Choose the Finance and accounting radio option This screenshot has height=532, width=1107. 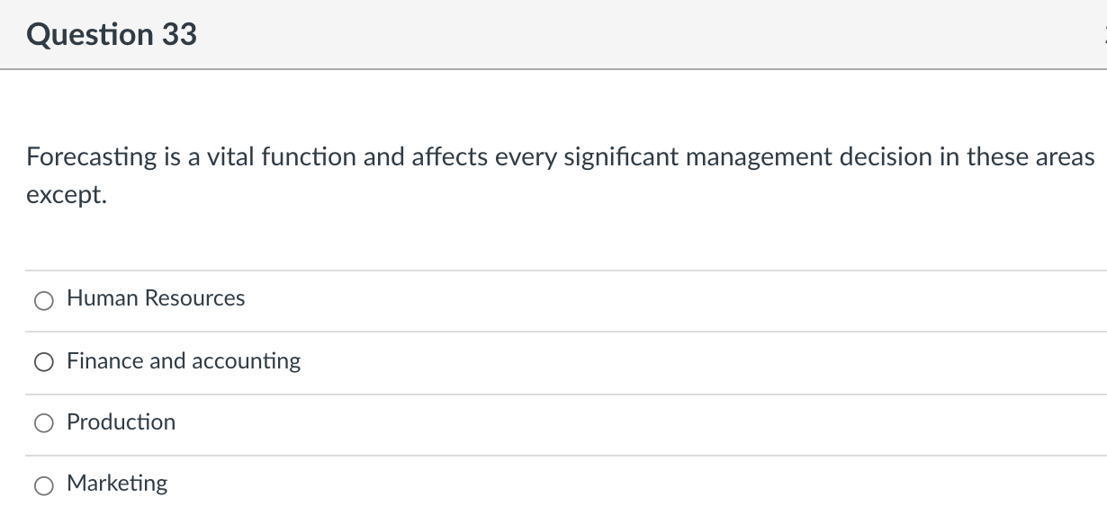[44, 363]
